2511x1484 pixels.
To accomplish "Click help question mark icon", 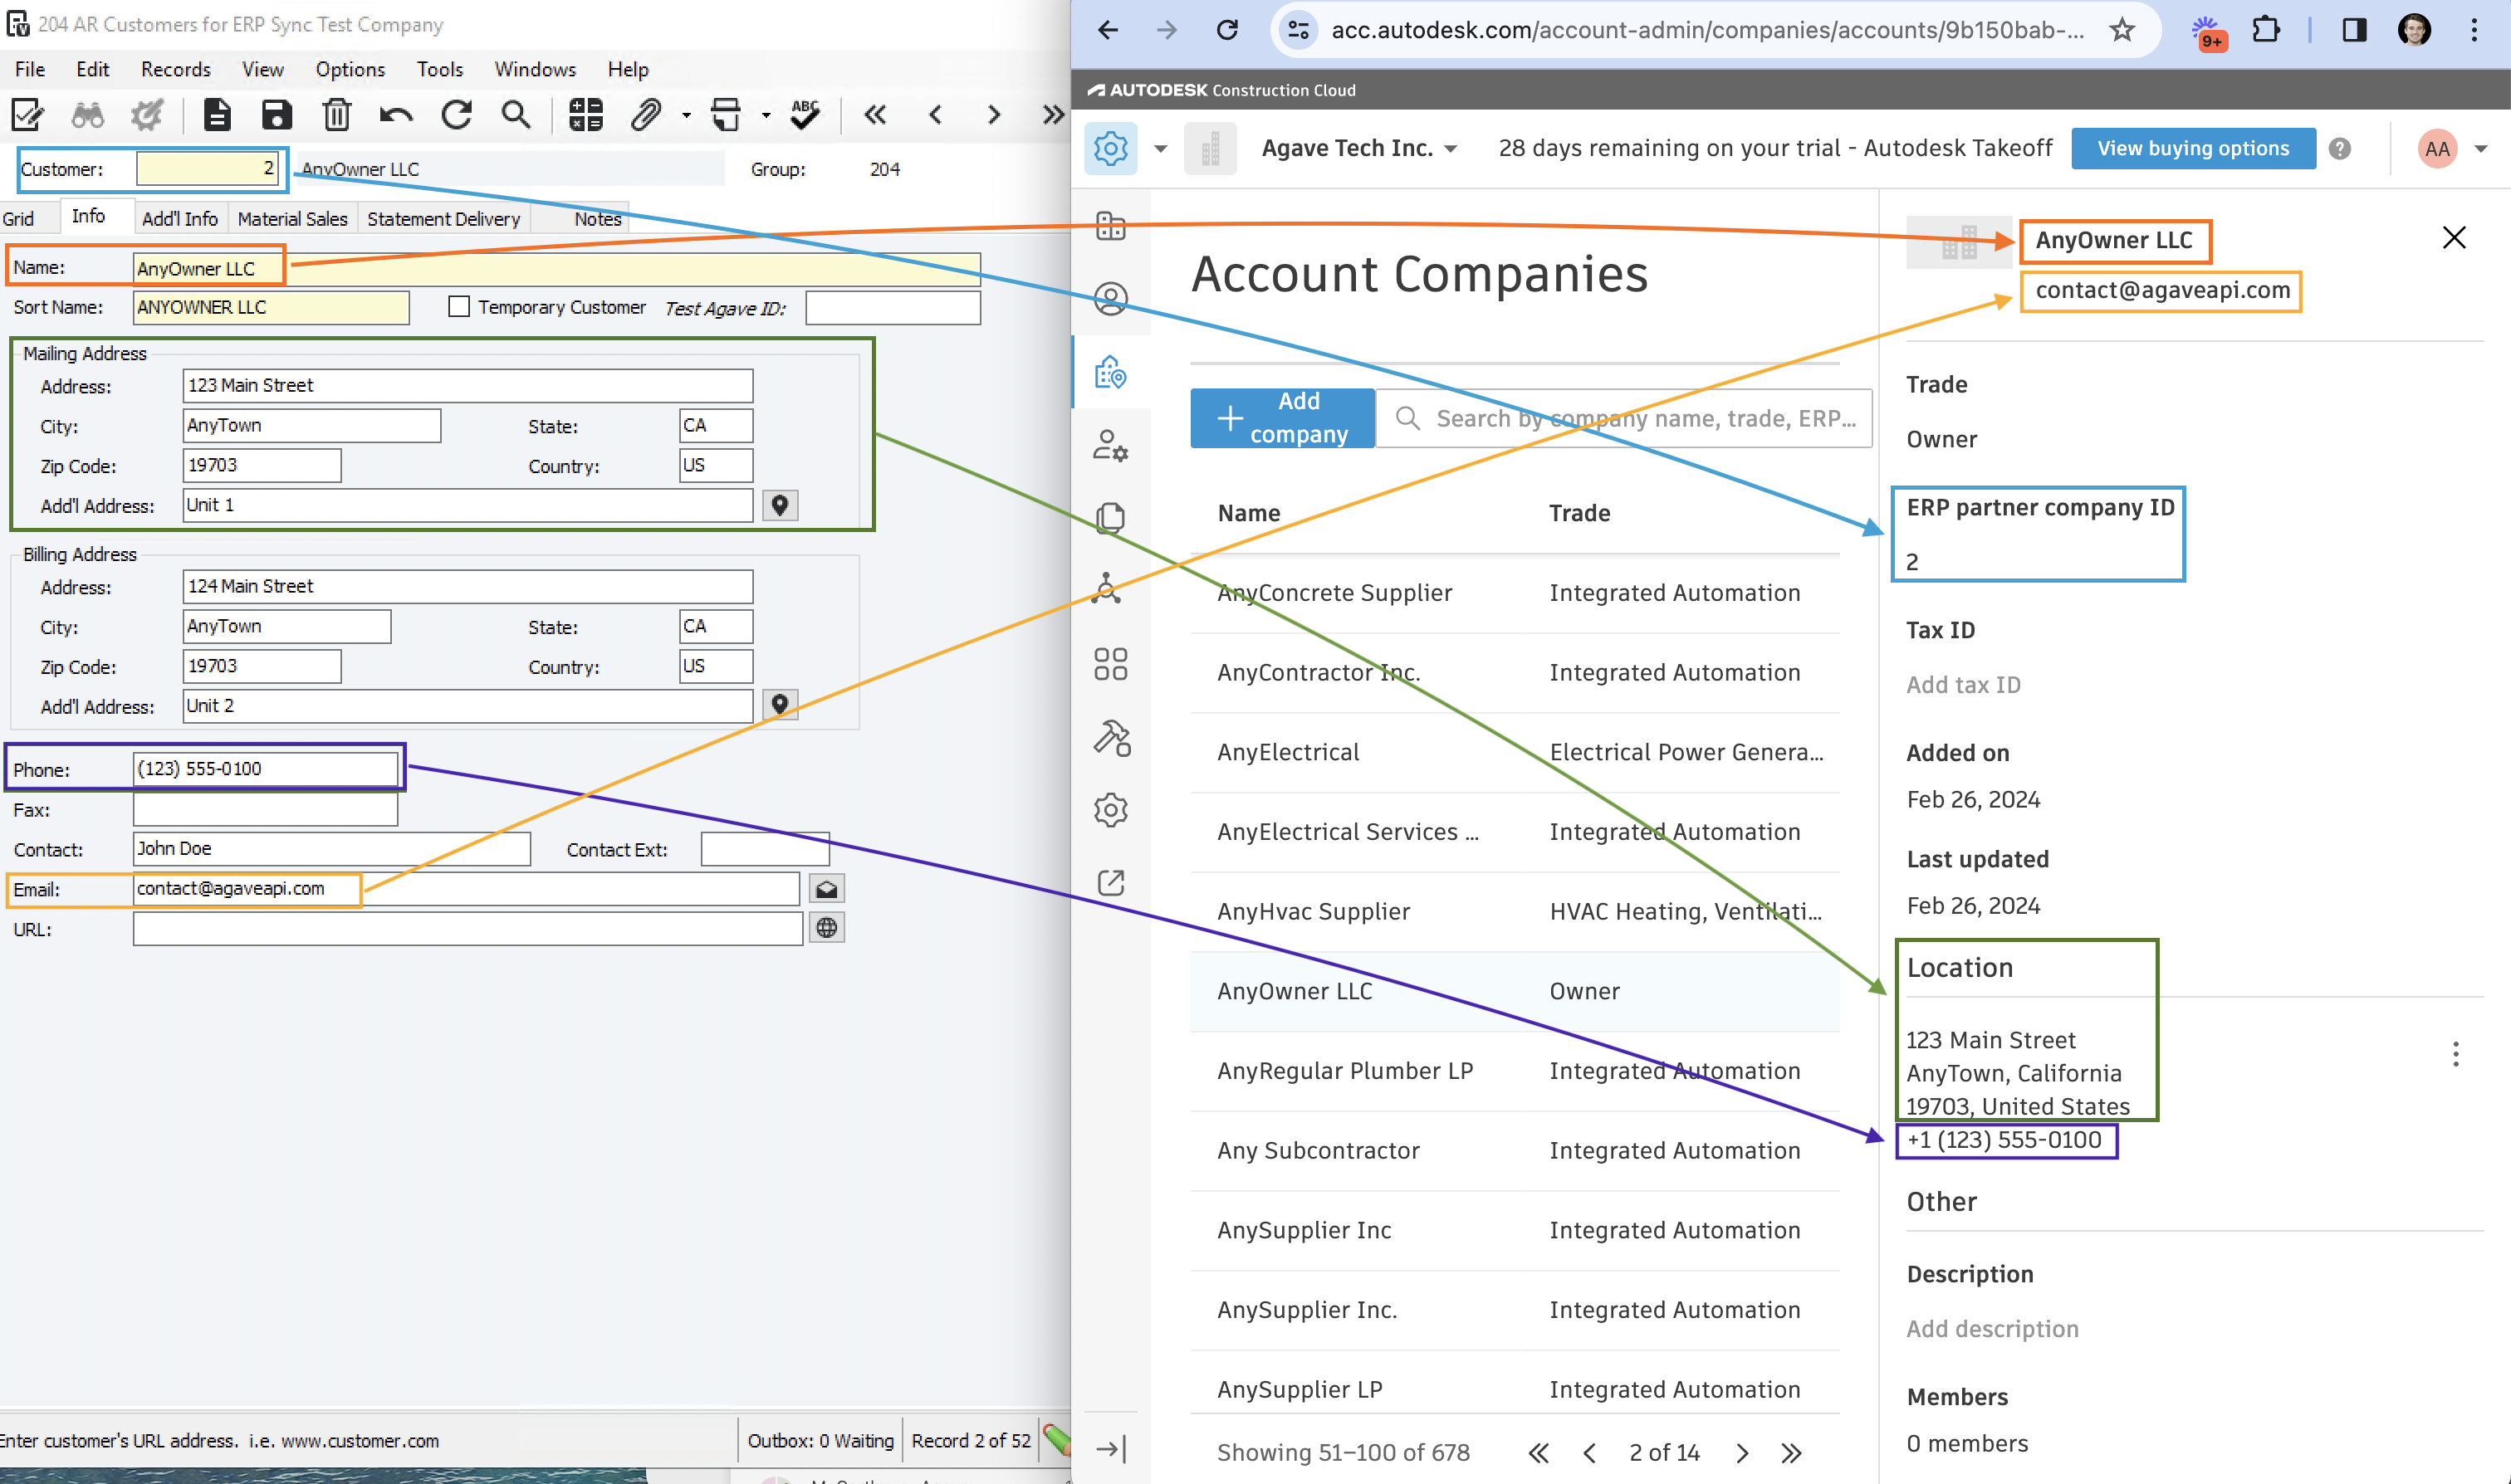I will point(2339,149).
